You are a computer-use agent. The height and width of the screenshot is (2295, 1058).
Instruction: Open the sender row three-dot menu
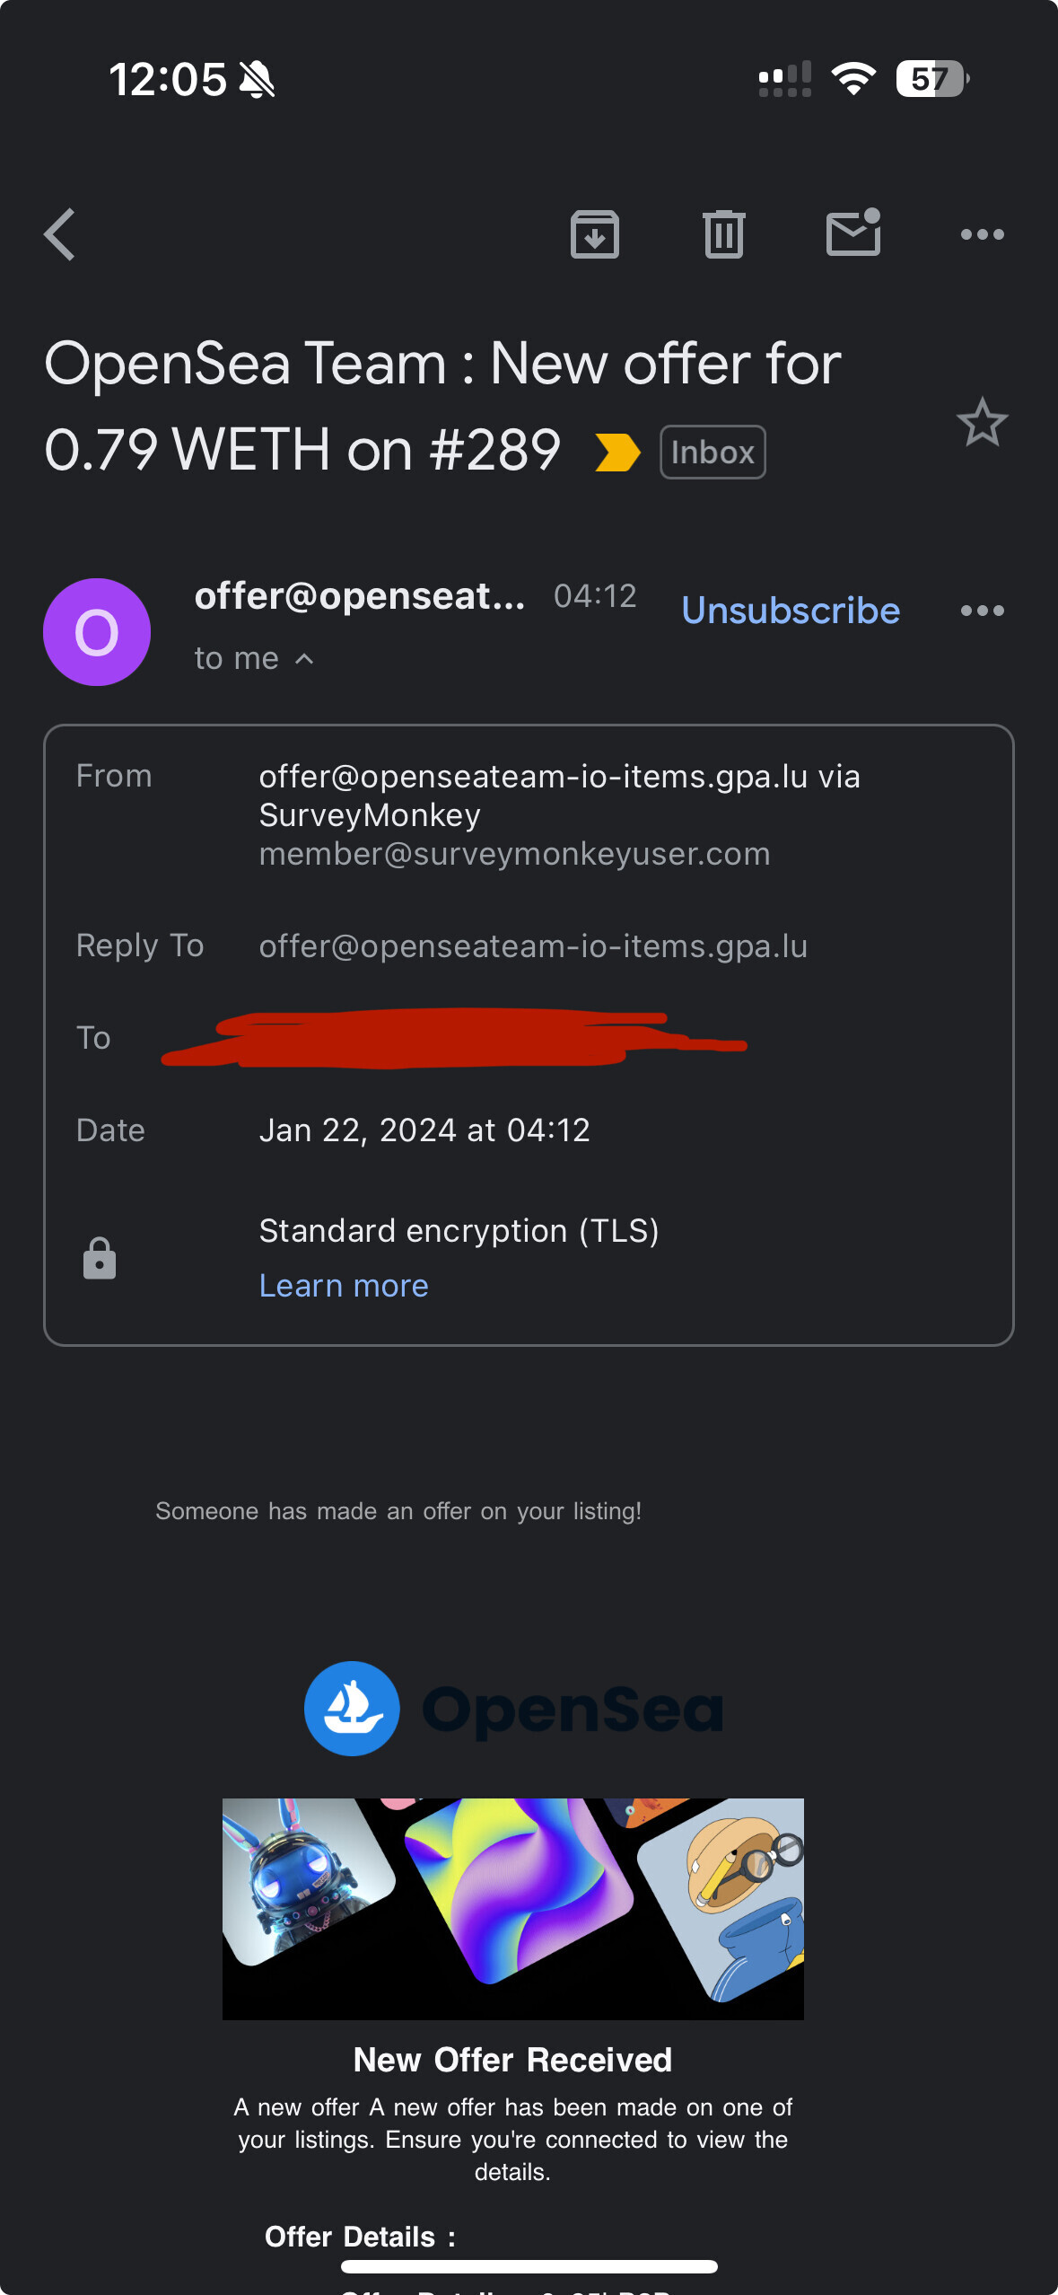coord(983,611)
